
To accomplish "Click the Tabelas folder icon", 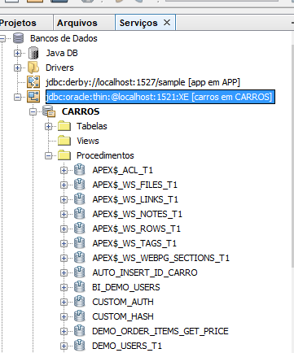I will 64,126.
